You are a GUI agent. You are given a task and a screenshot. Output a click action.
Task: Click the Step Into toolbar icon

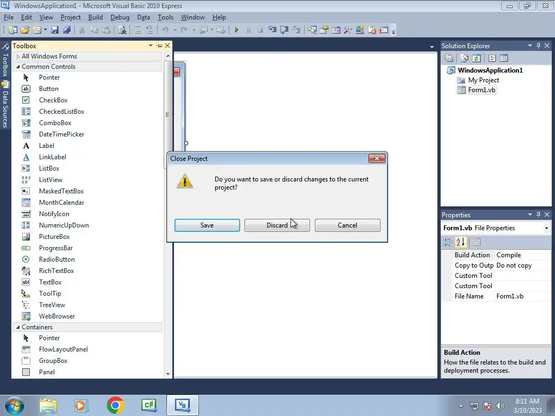point(272,30)
